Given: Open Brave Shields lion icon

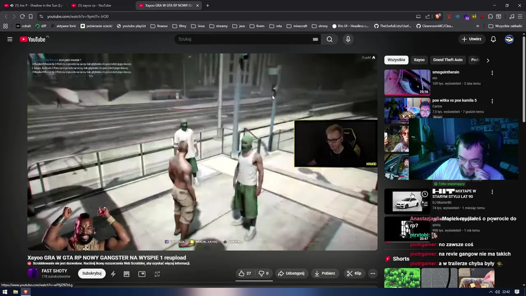Looking at the screenshot, I should 438,16.
